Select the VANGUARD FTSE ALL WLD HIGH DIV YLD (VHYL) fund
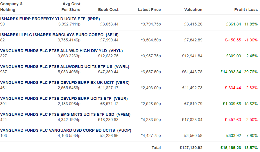260x152 pixels. [62, 51]
